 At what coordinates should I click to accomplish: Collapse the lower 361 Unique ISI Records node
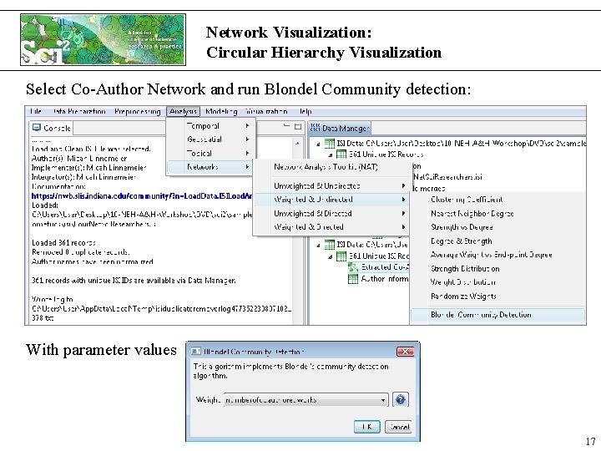click(331, 257)
